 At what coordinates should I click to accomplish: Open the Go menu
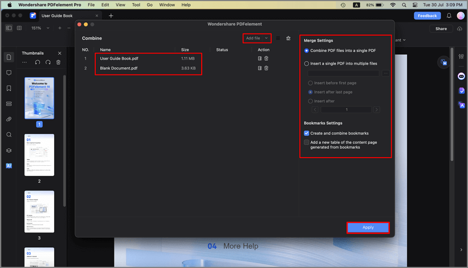(150, 5)
